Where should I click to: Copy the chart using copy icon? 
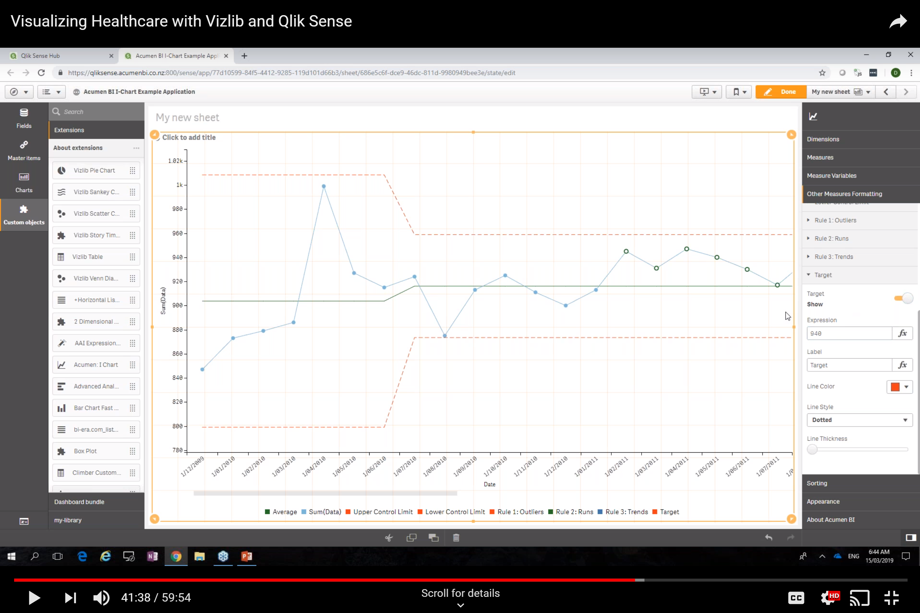click(411, 537)
